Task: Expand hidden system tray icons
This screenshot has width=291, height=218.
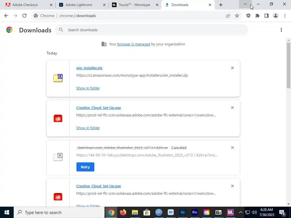Action: 240,212
